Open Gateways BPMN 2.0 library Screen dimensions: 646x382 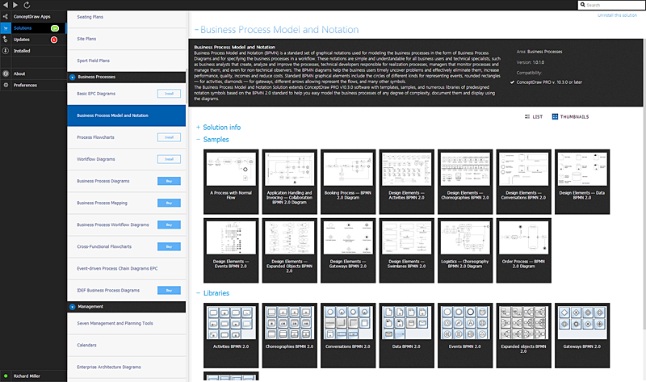[x=582, y=335]
